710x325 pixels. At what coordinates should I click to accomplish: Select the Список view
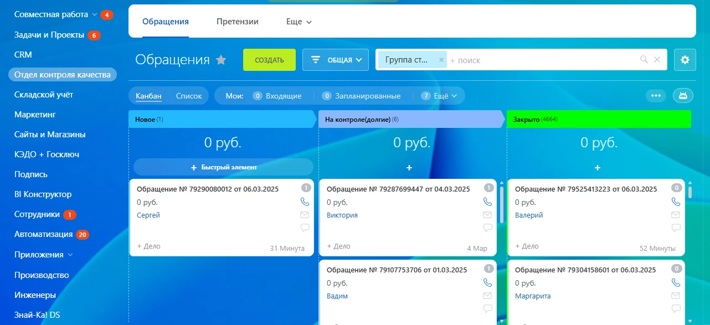click(x=189, y=96)
